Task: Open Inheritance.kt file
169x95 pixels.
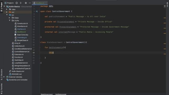Action: pyautogui.click(x=22, y=26)
